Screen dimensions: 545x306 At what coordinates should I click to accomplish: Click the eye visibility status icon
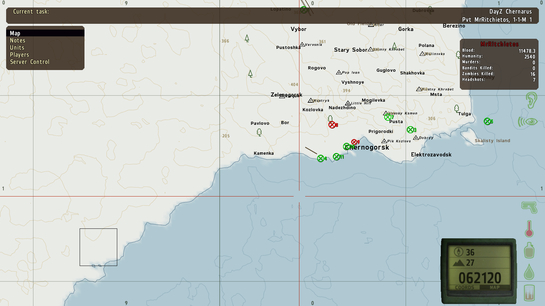point(528,122)
